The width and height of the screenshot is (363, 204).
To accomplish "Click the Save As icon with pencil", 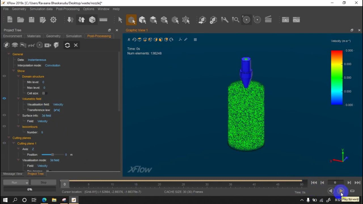I will tap(43, 20).
